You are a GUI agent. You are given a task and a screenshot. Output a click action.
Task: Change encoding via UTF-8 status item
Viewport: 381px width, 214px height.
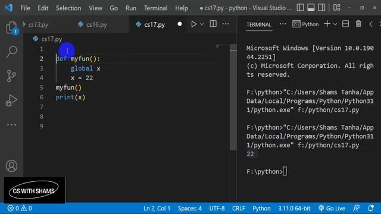(217, 208)
